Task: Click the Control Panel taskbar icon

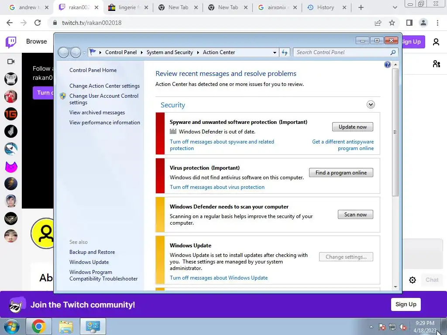Action: click(x=93, y=326)
